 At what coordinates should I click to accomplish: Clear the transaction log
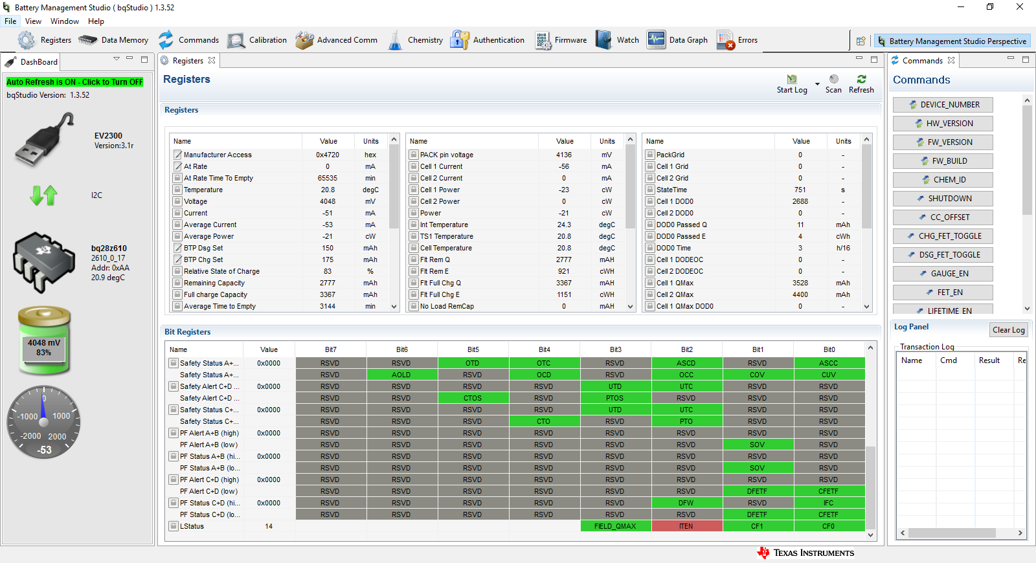pos(1009,330)
